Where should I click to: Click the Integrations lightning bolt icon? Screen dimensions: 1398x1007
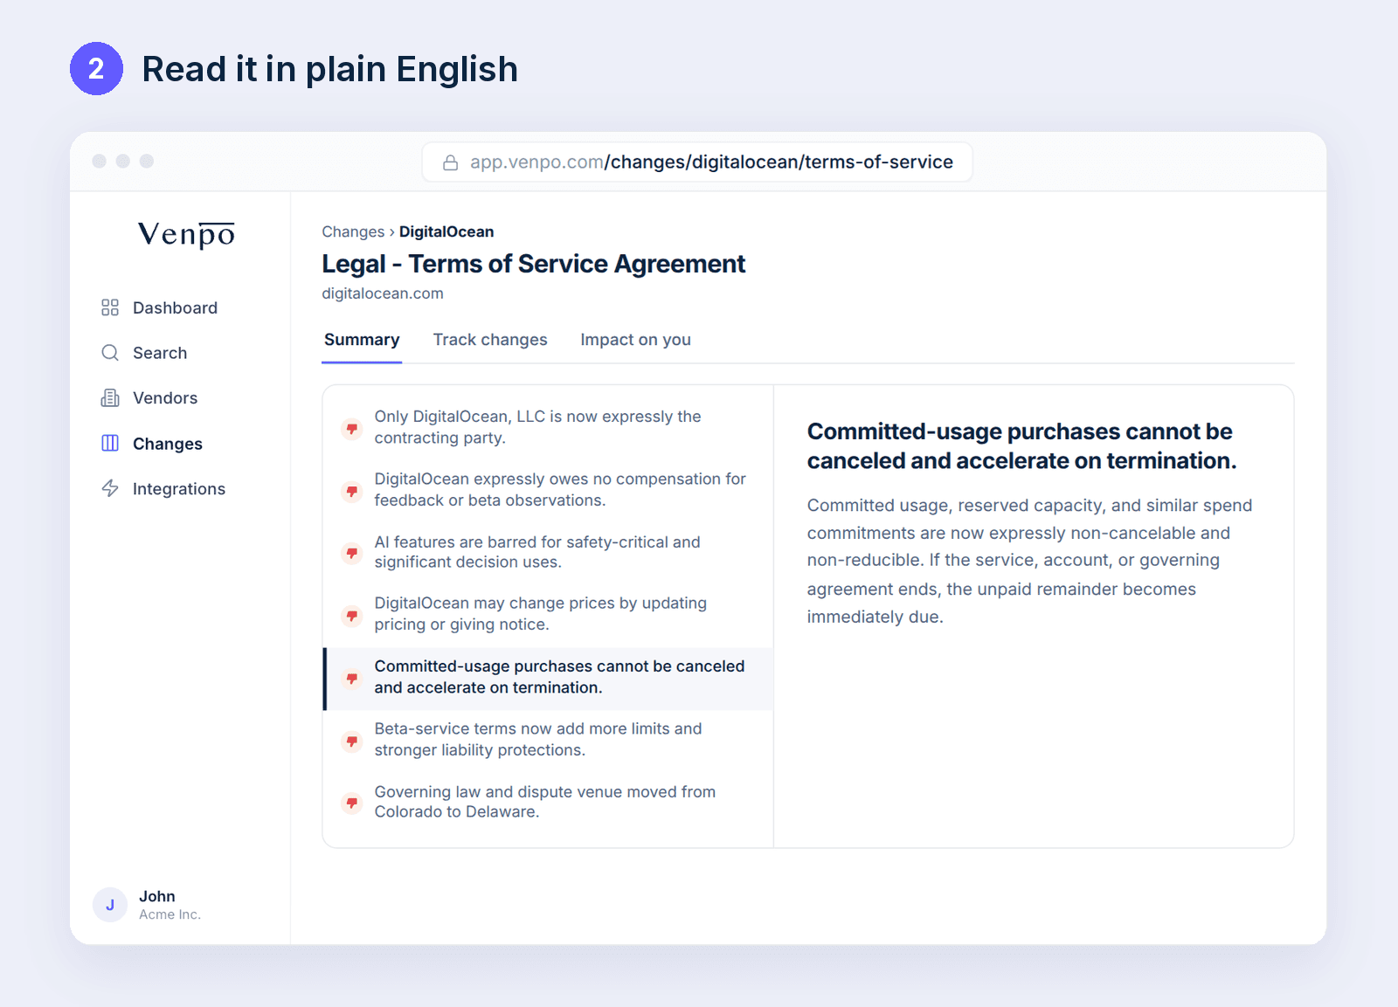tap(110, 488)
